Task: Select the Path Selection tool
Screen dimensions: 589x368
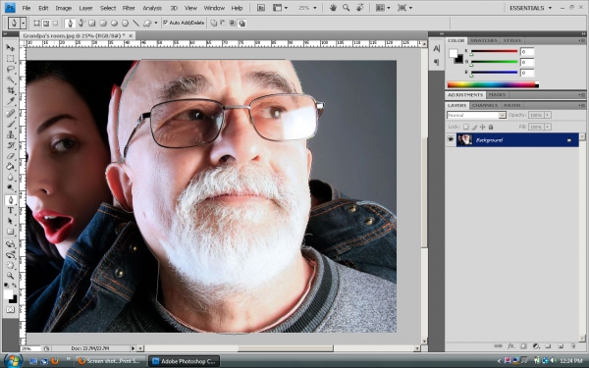Action: point(10,221)
